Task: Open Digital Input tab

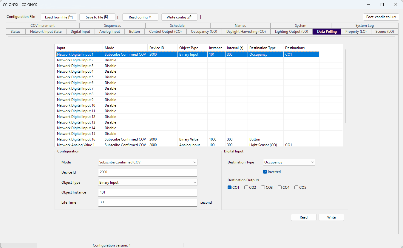Action: pyautogui.click(x=81, y=32)
